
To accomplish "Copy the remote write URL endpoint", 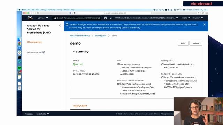I will (118, 84).
